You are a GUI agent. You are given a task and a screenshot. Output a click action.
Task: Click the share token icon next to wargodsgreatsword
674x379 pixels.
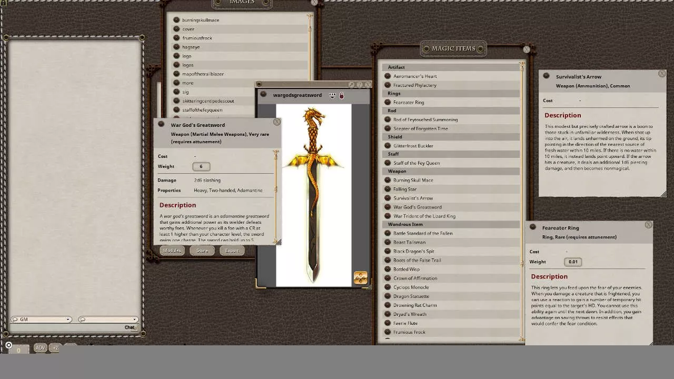click(x=332, y=95)
